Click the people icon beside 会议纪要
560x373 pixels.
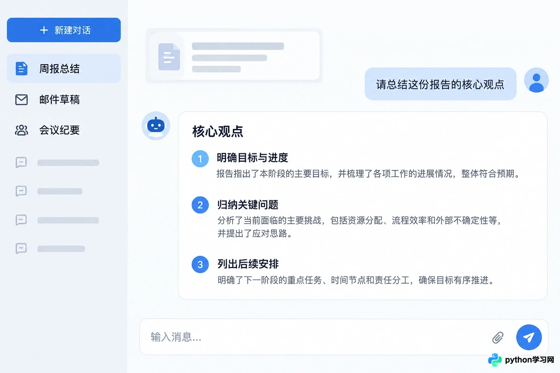(21, 130)
